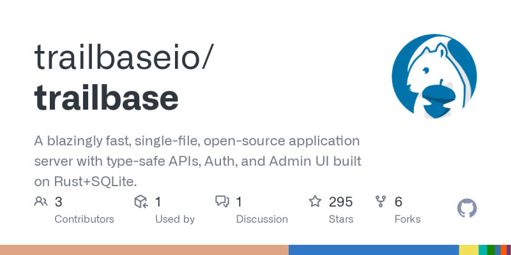Click the 6 forks count

[399, 202]
